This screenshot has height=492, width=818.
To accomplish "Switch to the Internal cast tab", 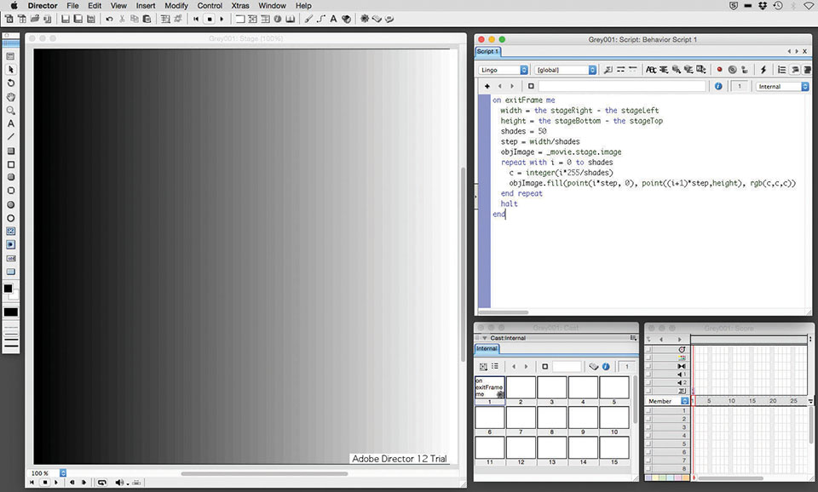I will click(x=487, y=349).
